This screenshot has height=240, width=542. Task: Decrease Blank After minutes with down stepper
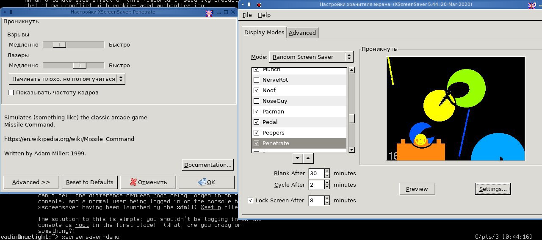[x=327, y=176]
